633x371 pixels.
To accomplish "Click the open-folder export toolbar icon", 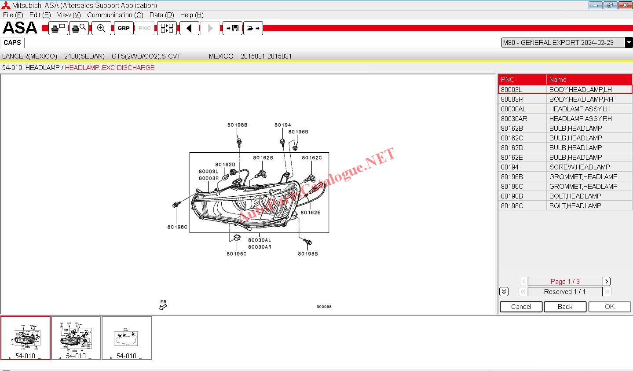I will (x=253, y=28).
